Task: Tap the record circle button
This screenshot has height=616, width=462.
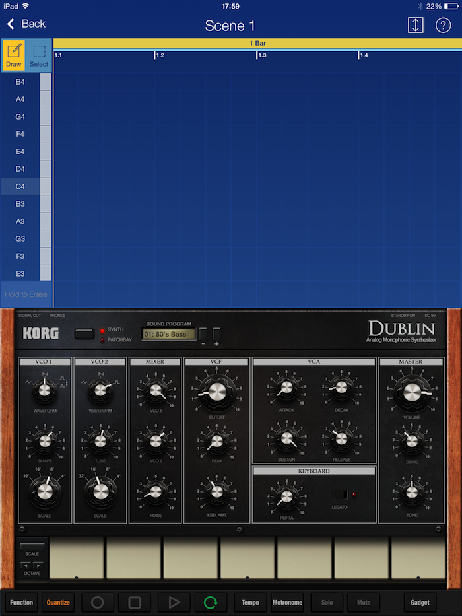Action: pyautogui.click(x=98, y=602)
